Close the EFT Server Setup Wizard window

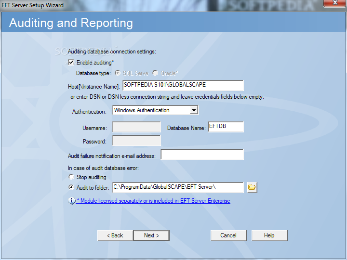point(335,3)
